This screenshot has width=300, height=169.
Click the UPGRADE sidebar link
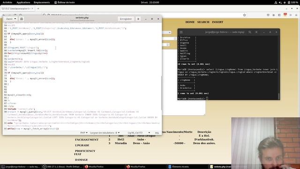click(82, 145)
